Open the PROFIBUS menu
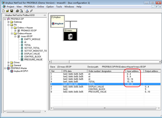This screenshot has width=162, height=118. point(29,7)
